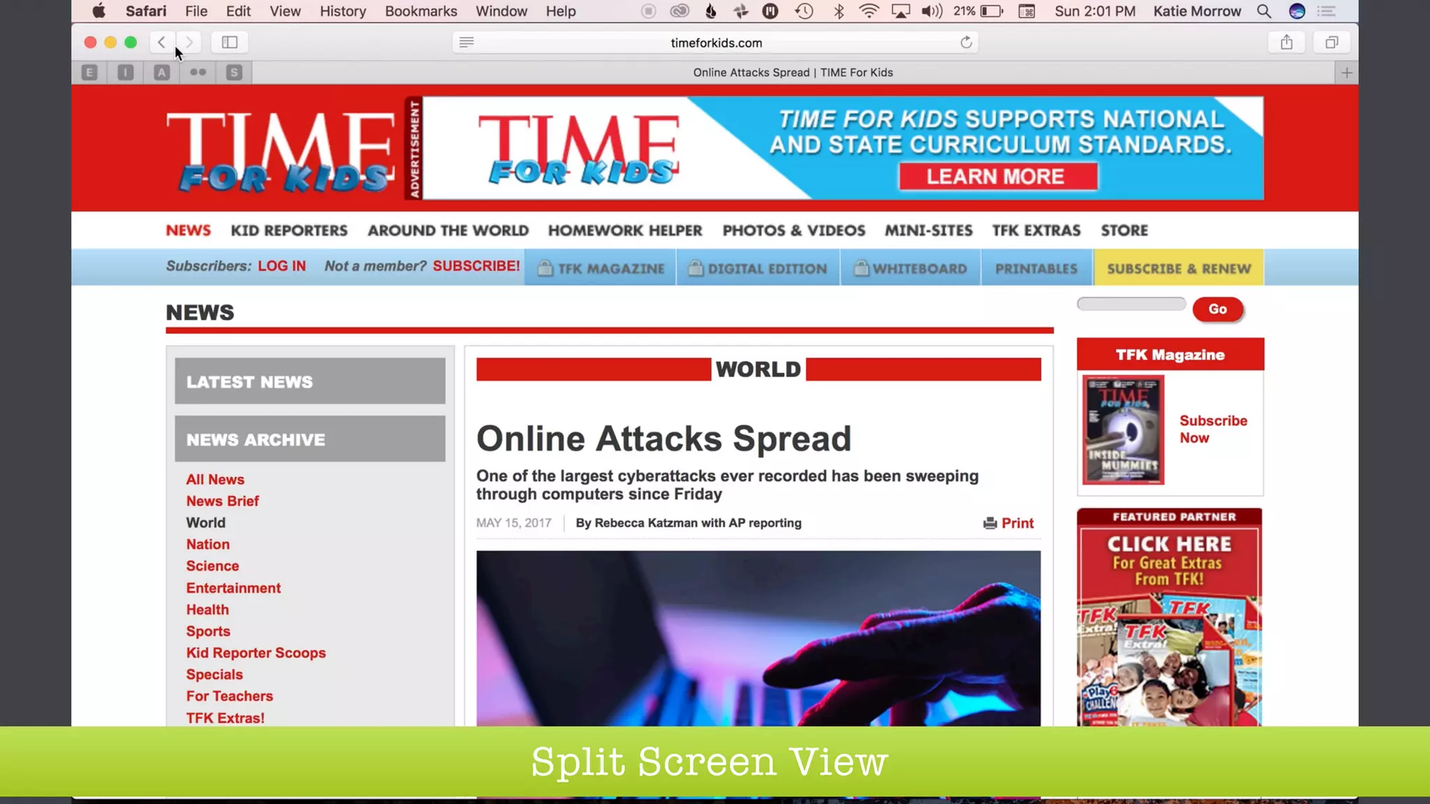Click the subscribers LOG IN link
Image resolution: width=1430 pixels, height=804 pixels.
click(x=281, y=266)
